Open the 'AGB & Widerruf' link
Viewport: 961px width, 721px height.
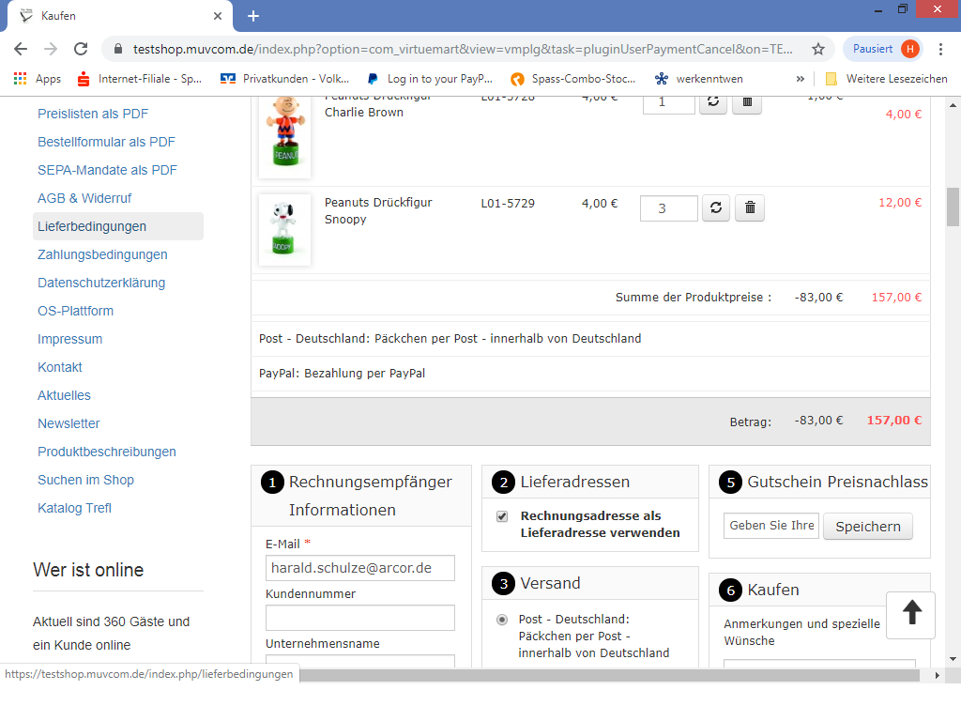(84, 198)
